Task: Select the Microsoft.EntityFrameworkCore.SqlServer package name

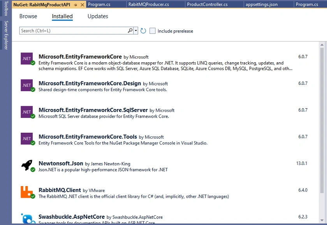Action: 93,110
